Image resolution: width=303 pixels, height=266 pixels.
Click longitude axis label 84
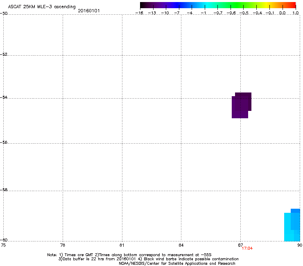[x=181, y=245]
